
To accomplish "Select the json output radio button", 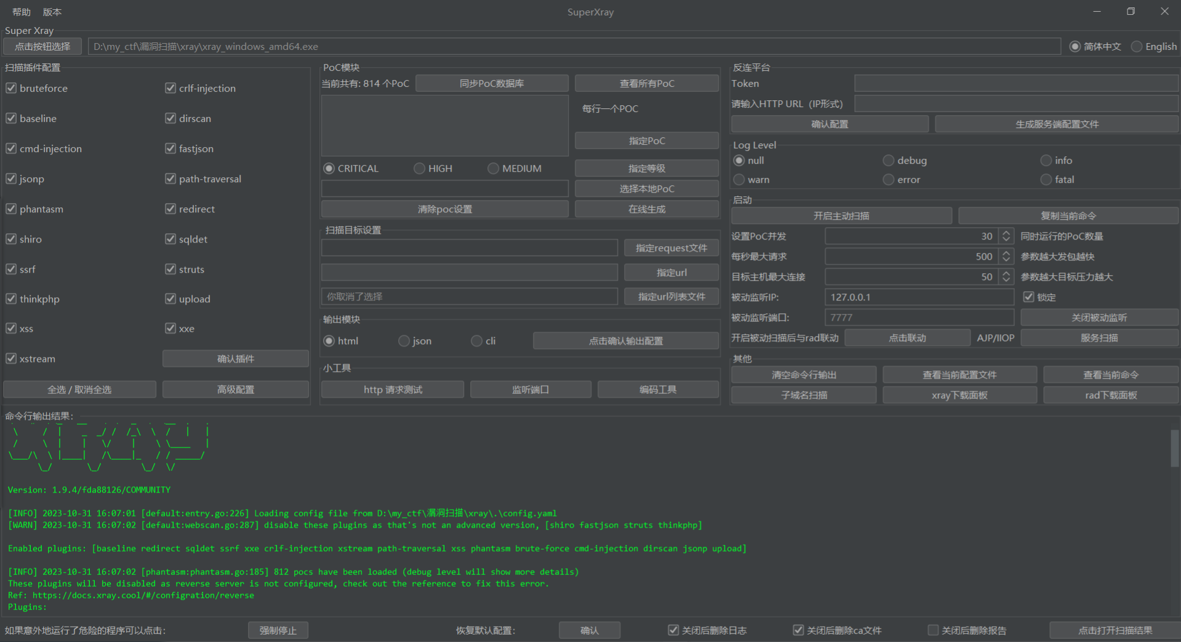I will (x=404, y=340).
